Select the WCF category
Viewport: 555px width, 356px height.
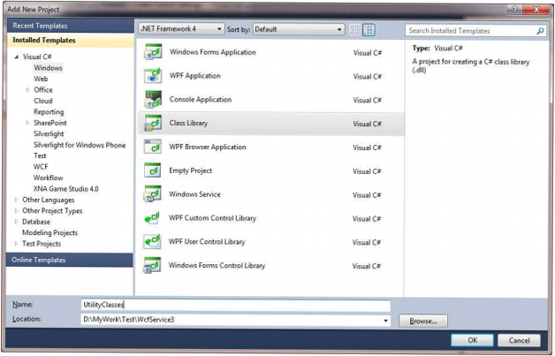pyautogui.click(x=41, y=167)
